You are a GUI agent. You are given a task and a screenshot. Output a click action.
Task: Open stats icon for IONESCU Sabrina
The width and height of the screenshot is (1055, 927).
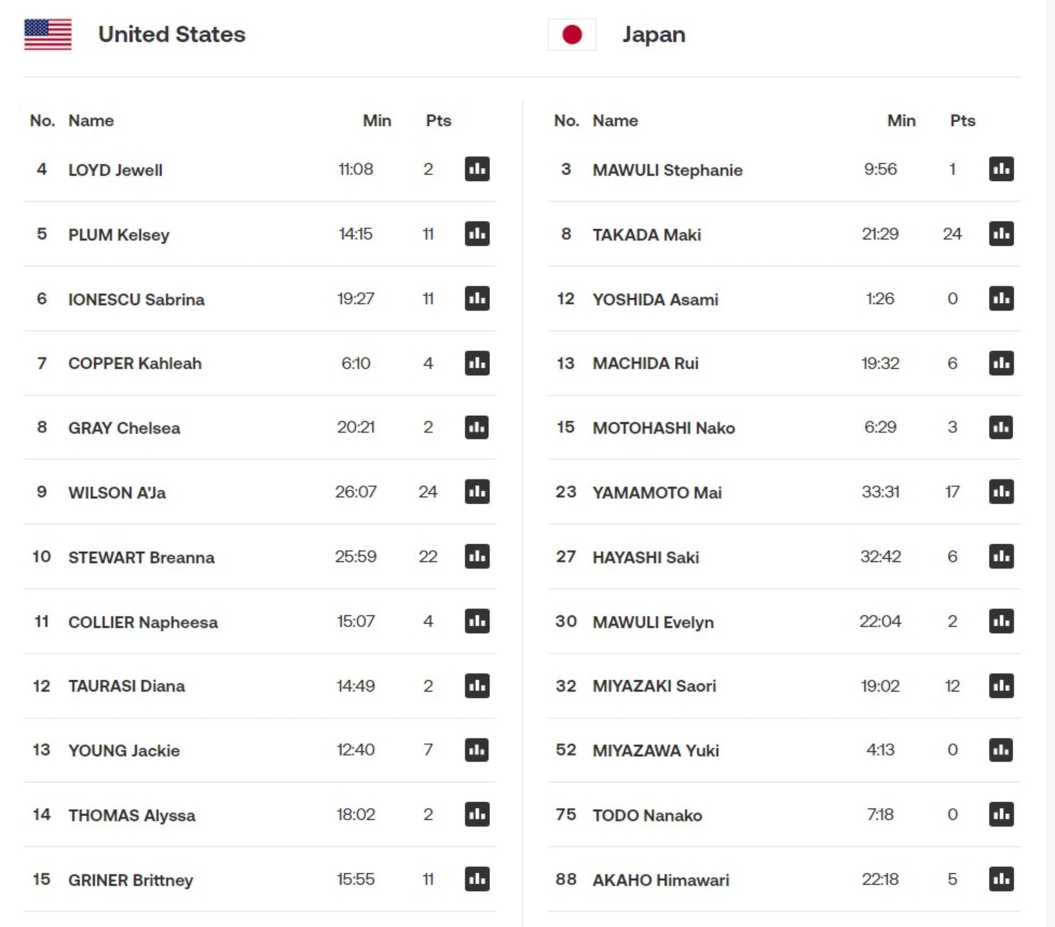[477, 298]
